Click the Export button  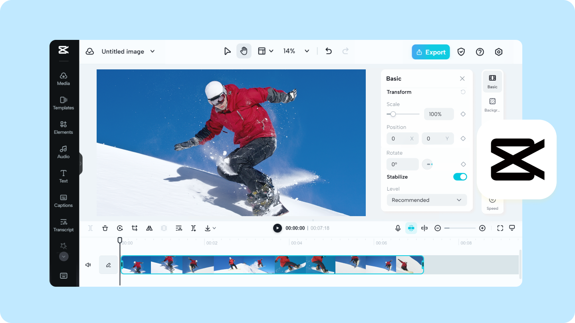[x=431, y=52]
